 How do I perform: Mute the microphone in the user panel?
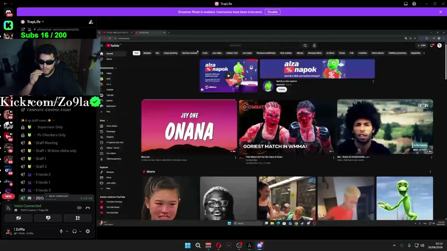[x=61, y=231]
